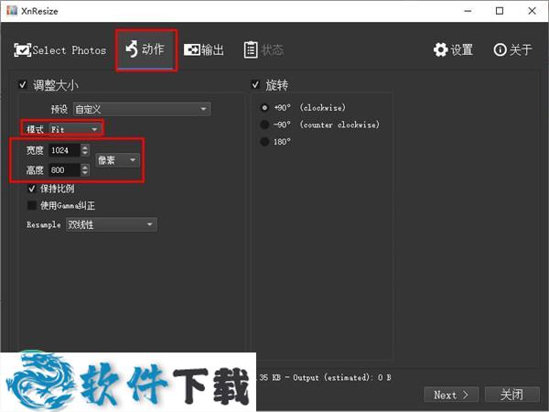The height and width of the screenshot is (412, 549).
Task: Disable the 保持比例 keep ratio checkbox
Action: [x=34, y=189]
